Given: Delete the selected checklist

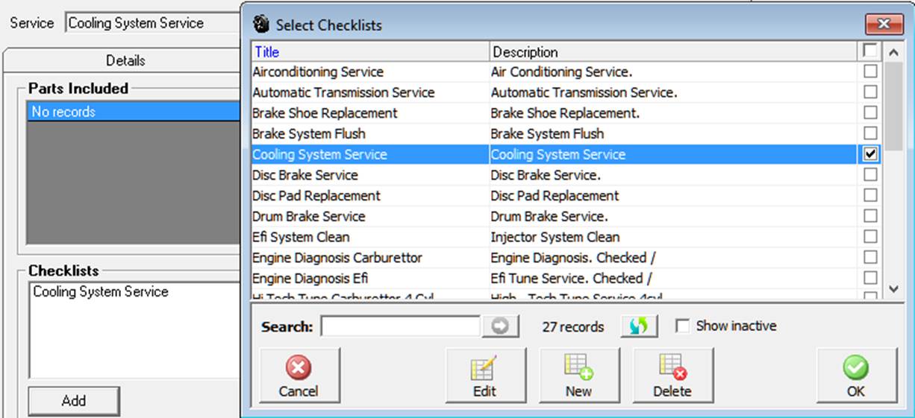Looking at the screenshot, I should click(x=672, y=376).
